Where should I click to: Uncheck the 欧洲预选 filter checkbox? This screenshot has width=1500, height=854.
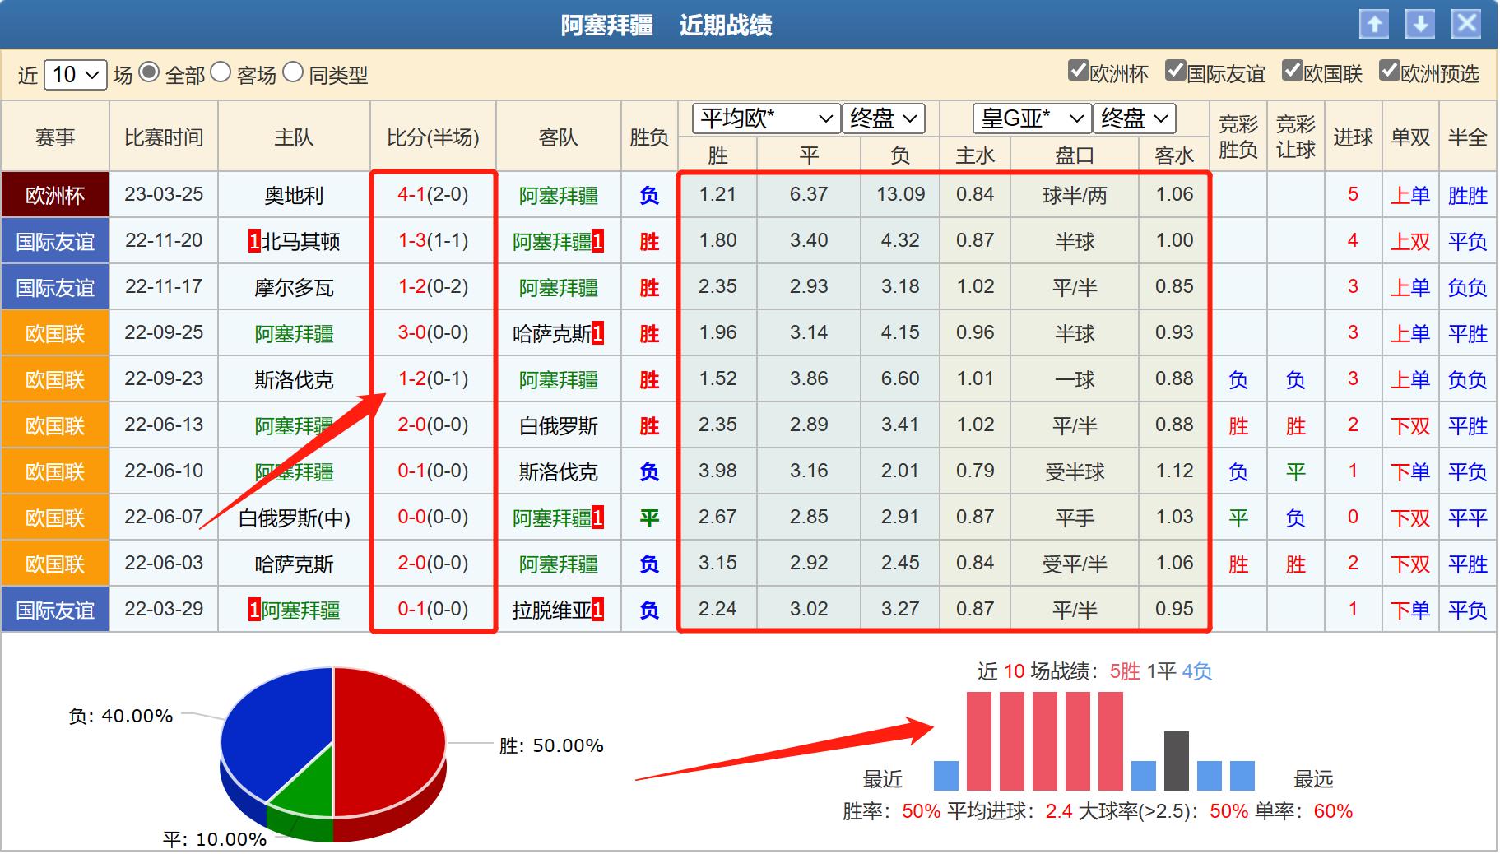coord(1391,72)
